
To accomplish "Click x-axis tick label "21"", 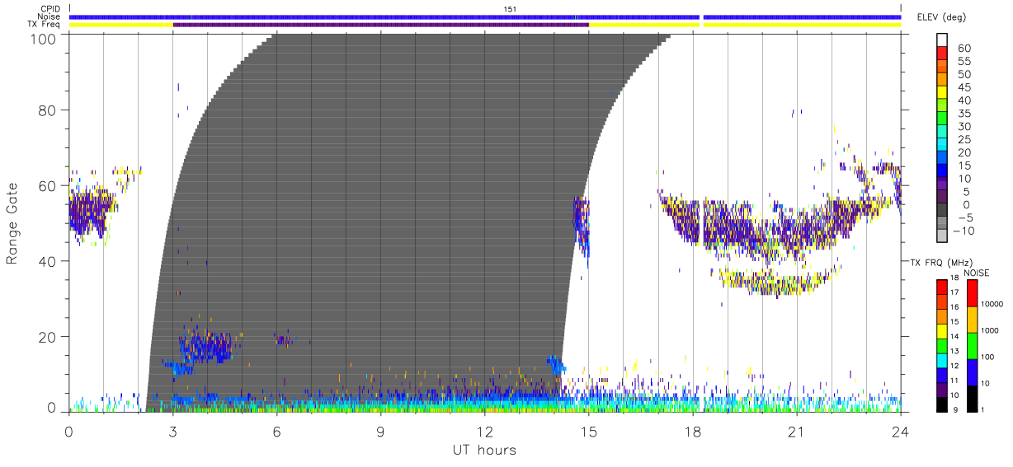I will [x=797, y=431].
